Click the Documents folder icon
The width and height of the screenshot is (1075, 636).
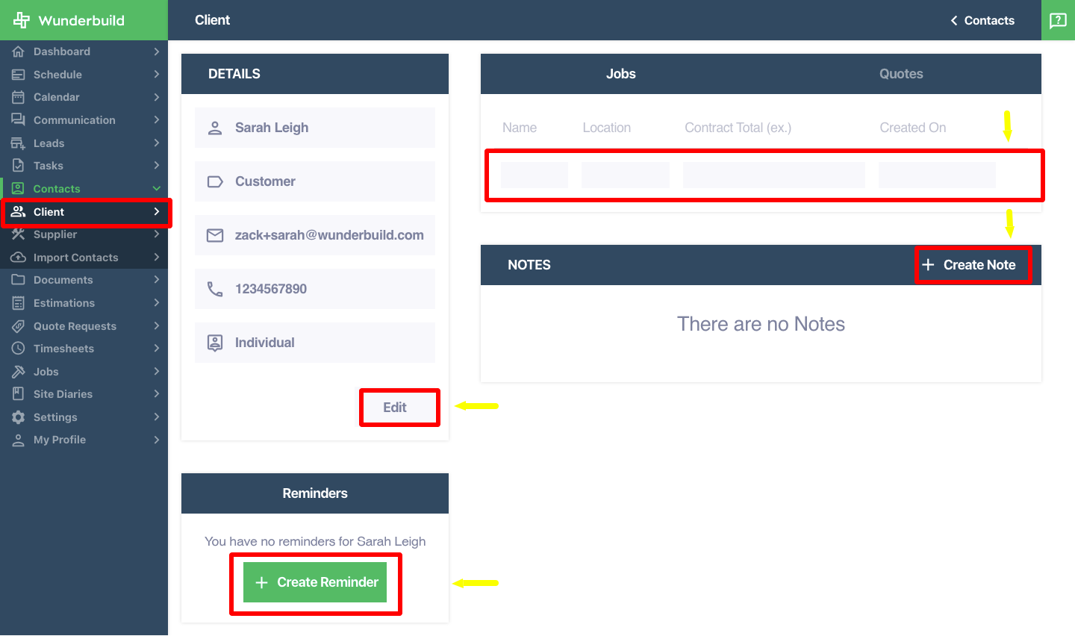pyautogui.click(x=19, y=280)
